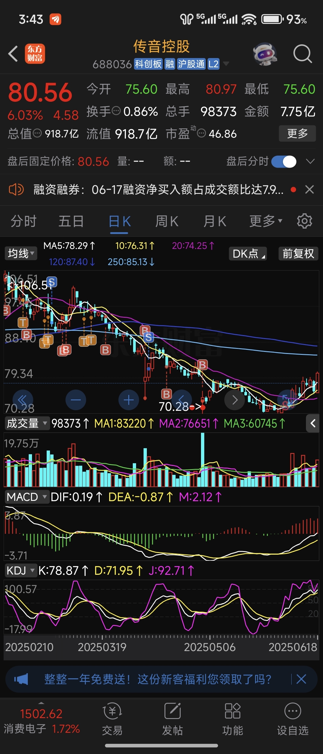323x754 pixels.
Task: Expand the after-hours panel chevron
Action: 310,162
